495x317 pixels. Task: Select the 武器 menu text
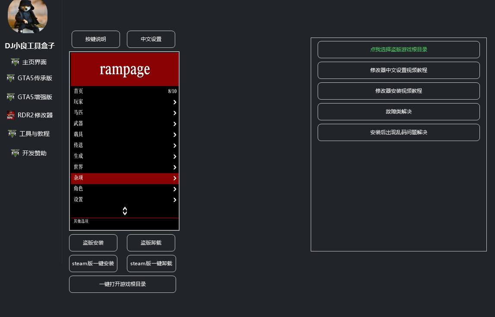[78, 123]
